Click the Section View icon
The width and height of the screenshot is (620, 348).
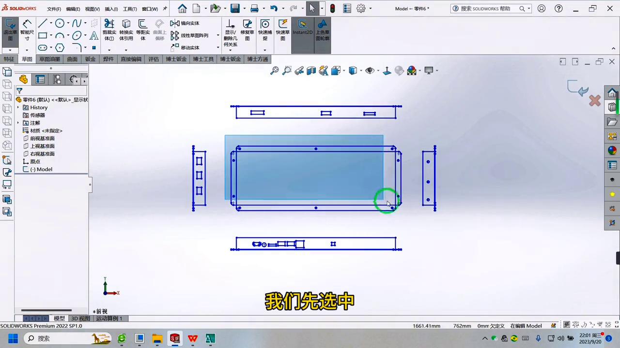pos(311,71)
